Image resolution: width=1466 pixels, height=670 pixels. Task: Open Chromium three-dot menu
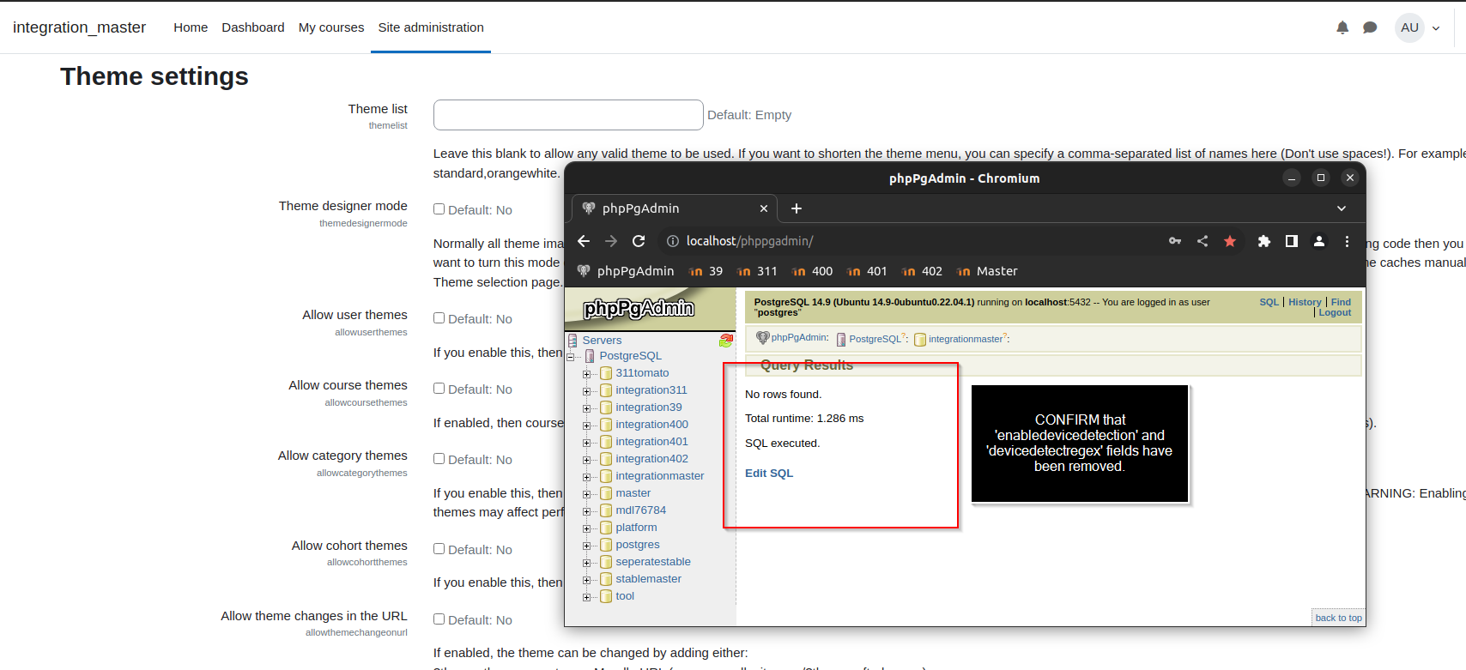(1347, 241)
